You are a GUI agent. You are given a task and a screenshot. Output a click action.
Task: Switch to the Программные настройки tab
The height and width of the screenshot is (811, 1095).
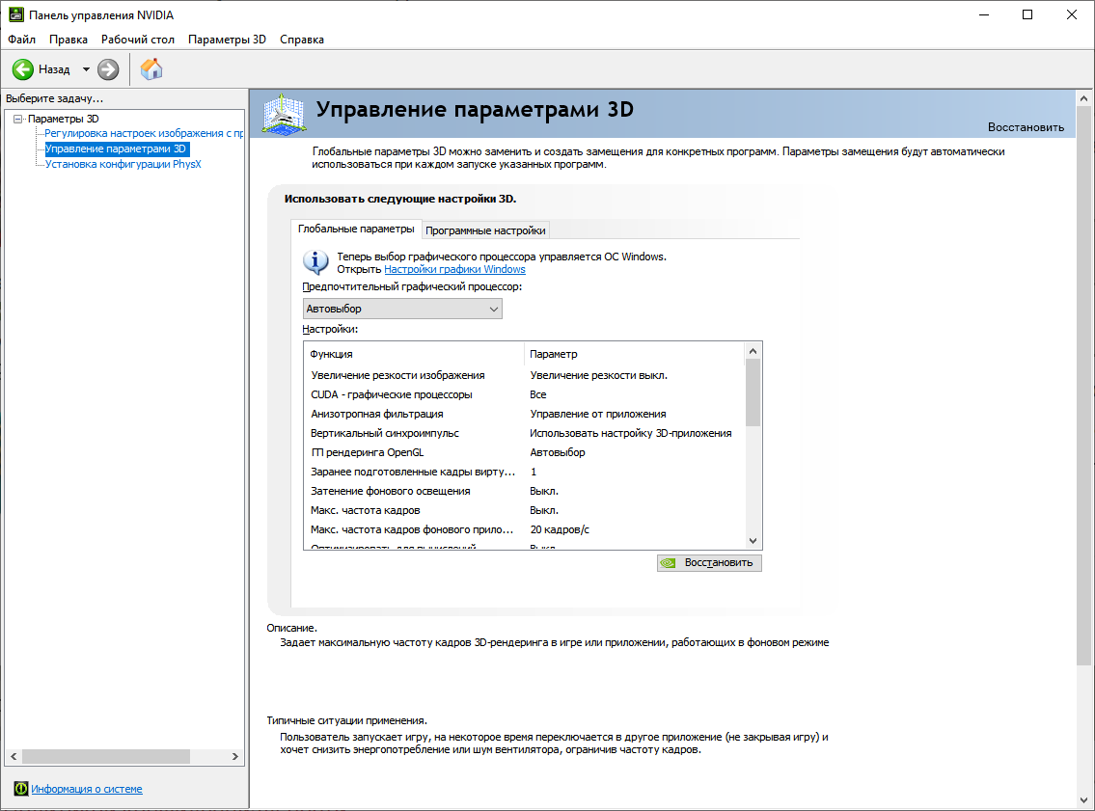[486, 230]
